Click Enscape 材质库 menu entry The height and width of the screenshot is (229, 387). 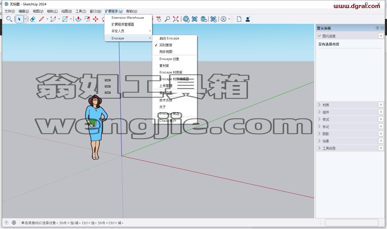174,72
